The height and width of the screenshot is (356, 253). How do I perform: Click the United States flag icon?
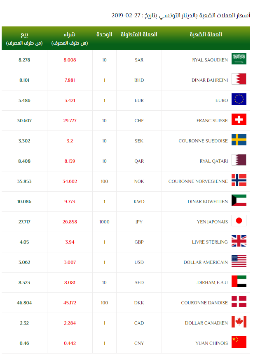click(239, 262)
